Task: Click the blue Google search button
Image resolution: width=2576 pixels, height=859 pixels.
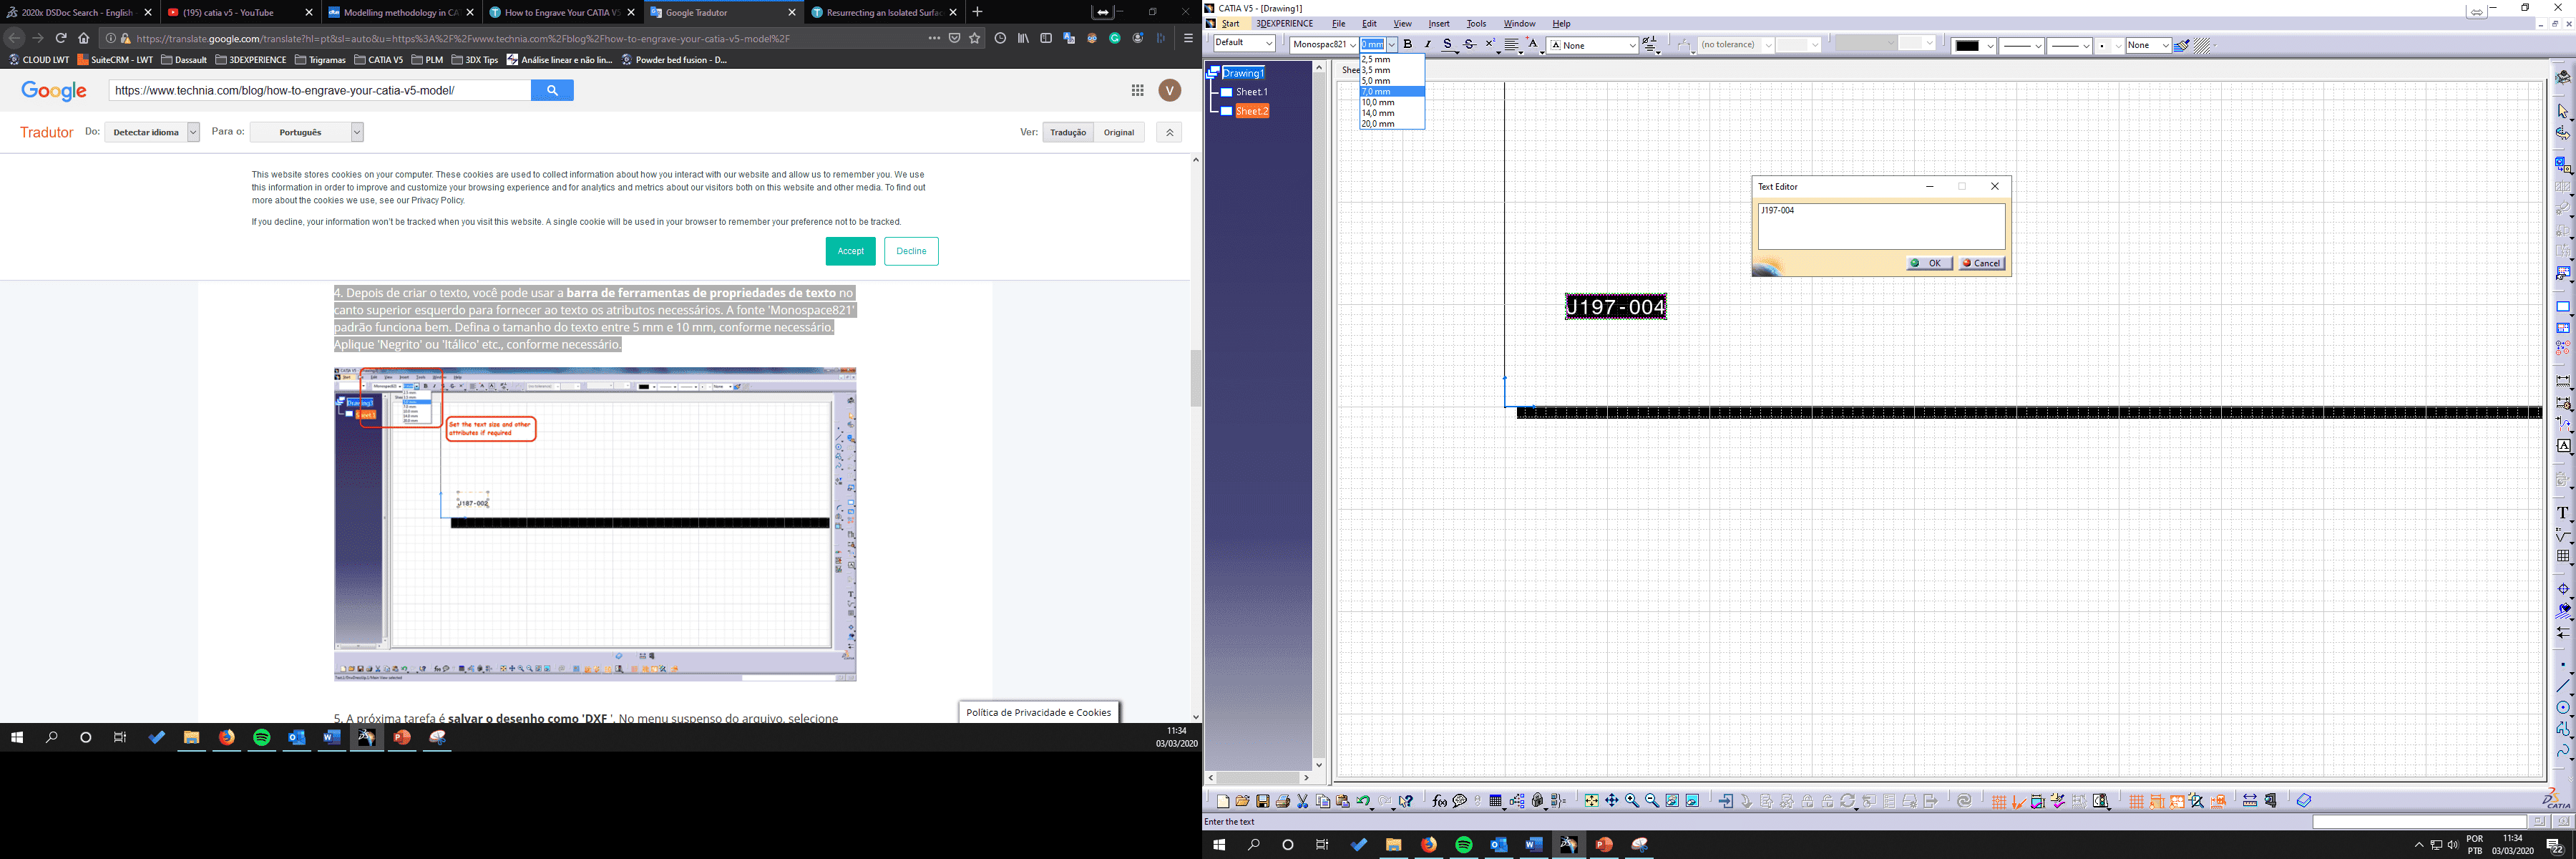Action: click(552, 90)
